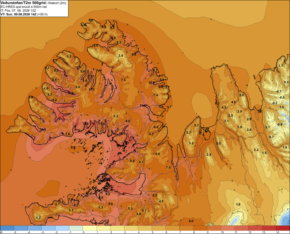Click the EC-HRES spá brúuð subtitle

pyautogui.click(x=23, y=7)
